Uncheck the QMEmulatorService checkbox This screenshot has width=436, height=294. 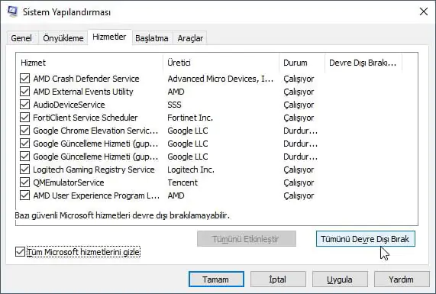[x=24, y=183]
